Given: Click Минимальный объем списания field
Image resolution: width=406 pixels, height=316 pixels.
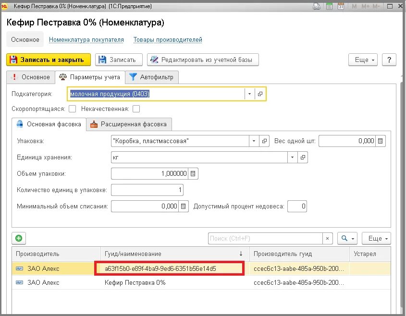Looking at the screenshot, I should point(145,207).
